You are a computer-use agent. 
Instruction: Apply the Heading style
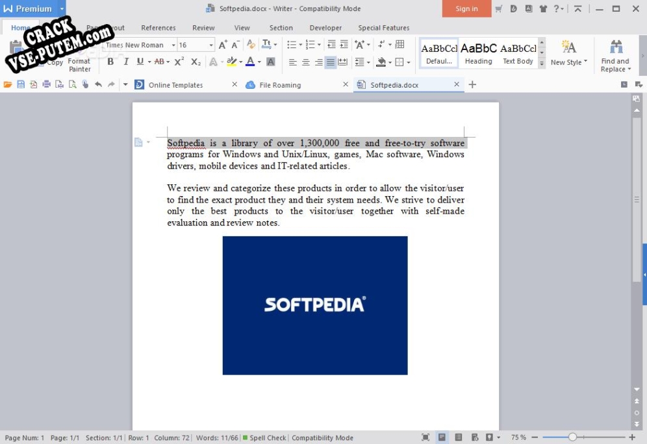pyautogui.click(x=478, y=54)
